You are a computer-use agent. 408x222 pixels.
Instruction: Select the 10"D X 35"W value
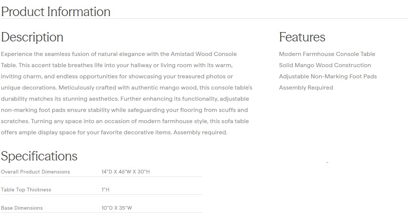point(117,208)
